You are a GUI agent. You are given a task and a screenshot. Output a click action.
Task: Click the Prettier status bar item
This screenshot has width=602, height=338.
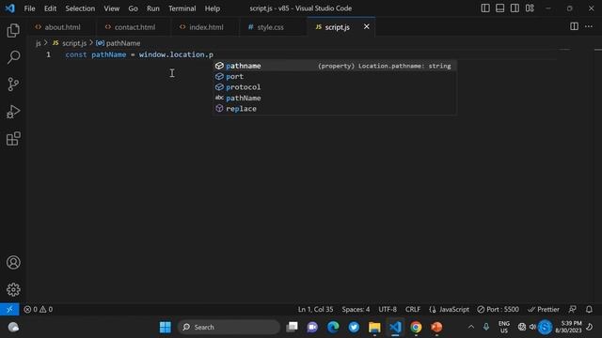[x=544, y=309]
